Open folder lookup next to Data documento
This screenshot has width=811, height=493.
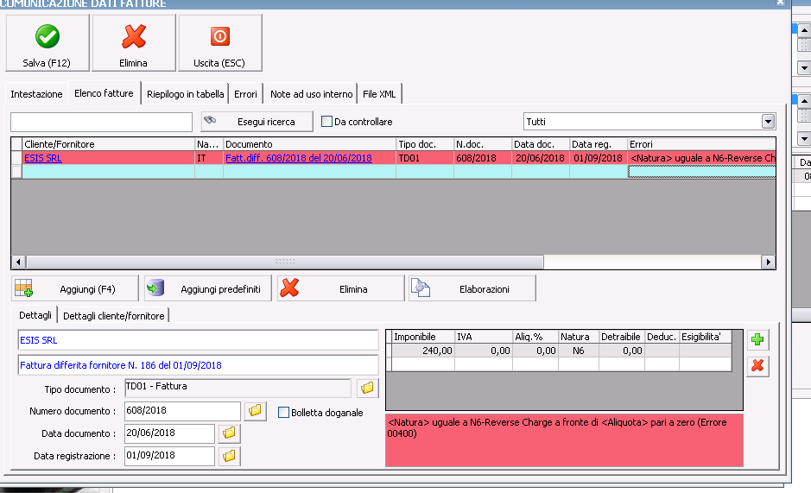click(229, 433)
